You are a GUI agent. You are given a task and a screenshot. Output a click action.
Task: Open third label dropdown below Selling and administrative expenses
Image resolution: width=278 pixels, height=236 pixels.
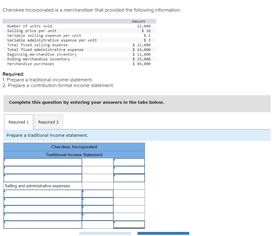[x=43, y=209]
